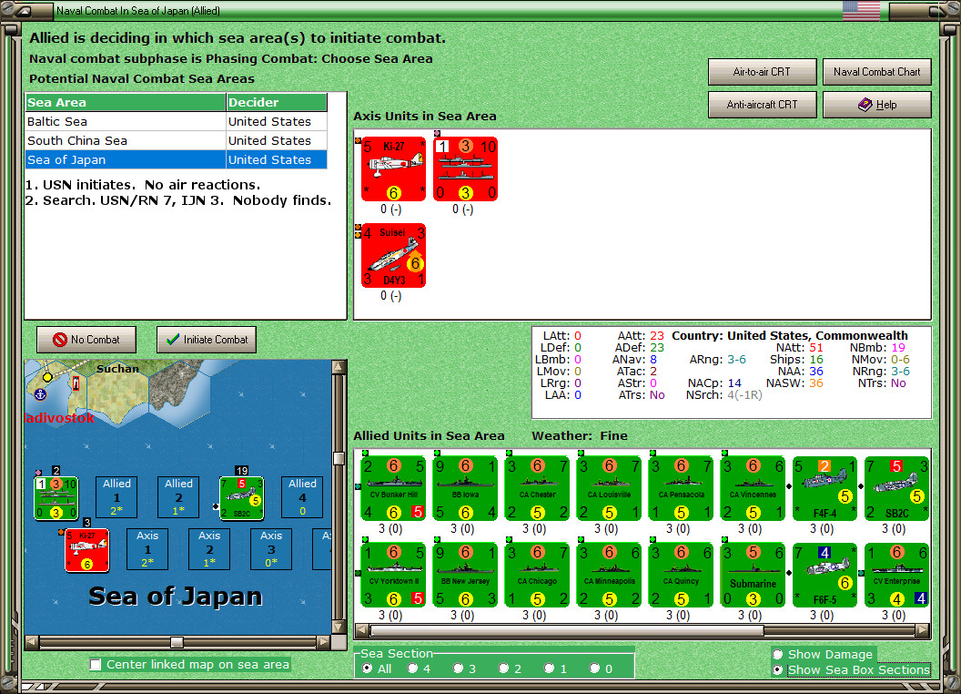The height and width of the screenshot is (694, 961).
Task: Click the Suchan label on the map
Action: (x=117, y=369)
